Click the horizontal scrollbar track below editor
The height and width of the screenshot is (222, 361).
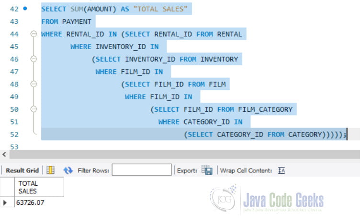click(x=184, y=154)
